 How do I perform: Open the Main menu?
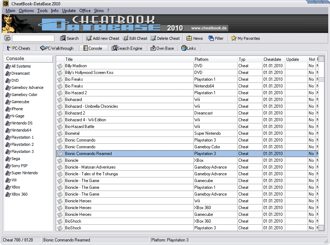coord(10,11)
